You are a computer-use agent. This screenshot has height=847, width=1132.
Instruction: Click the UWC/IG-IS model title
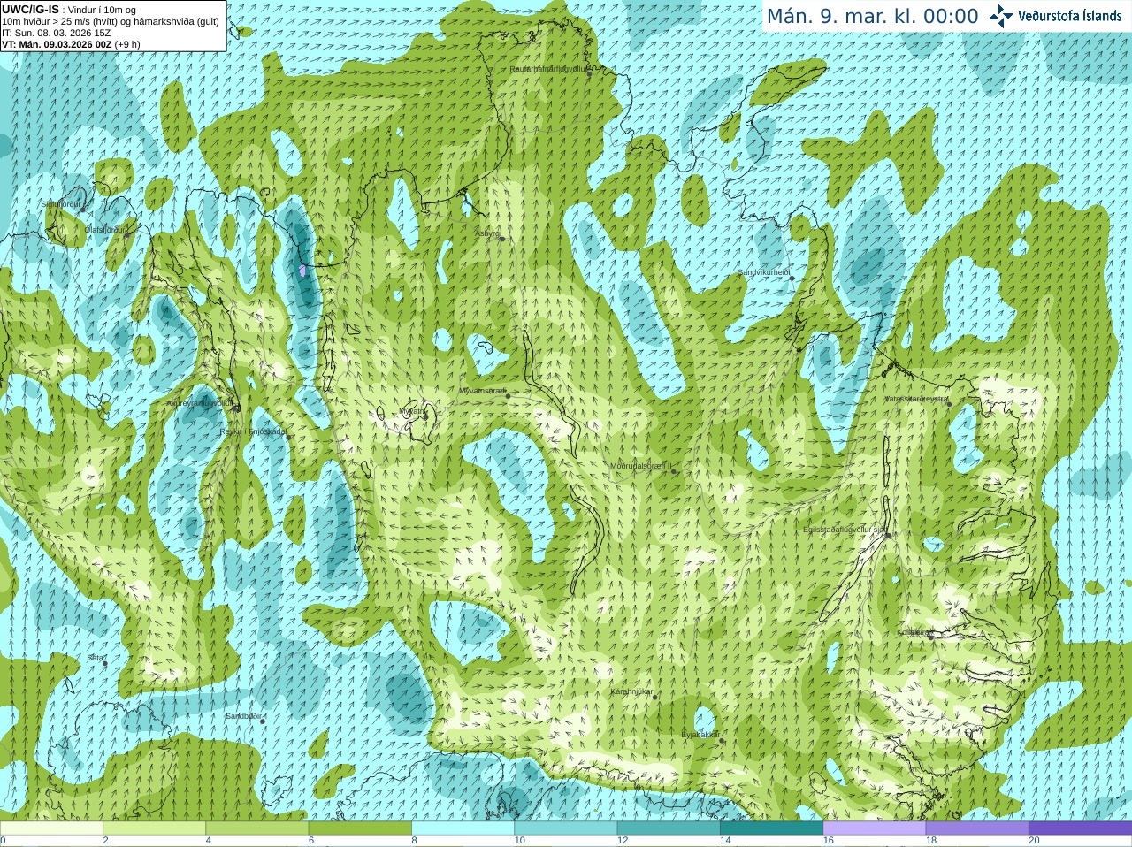pyautogui.click(x=30, y=10)
